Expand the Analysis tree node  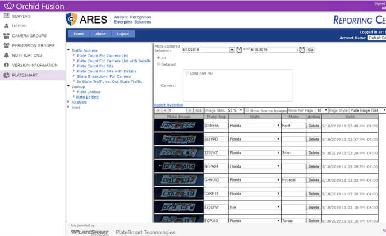click(x=68, y=101)
